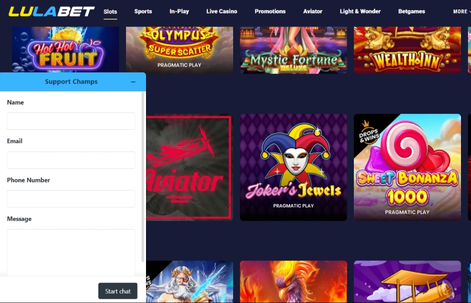The height and width of the screenshot is (303, 471).
Task: Click into the Email field
Action: tap(71, 160)
